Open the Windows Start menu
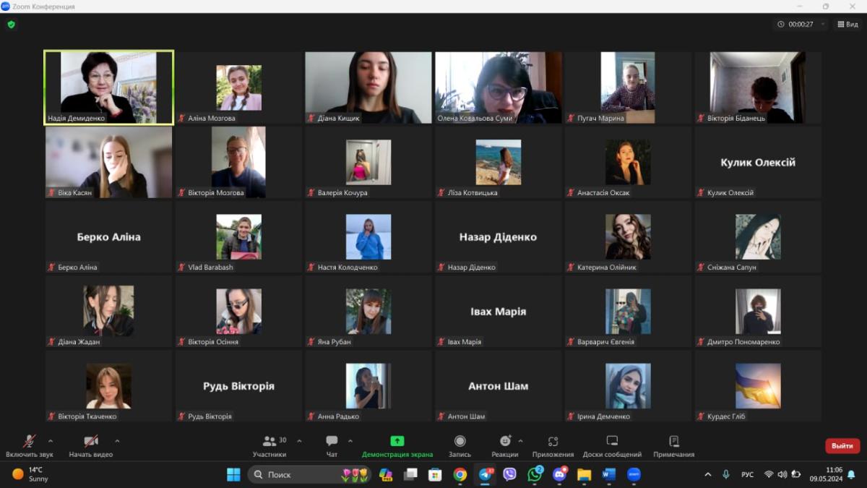The width and height of the screenshot is (867, 488). [233, 475]
